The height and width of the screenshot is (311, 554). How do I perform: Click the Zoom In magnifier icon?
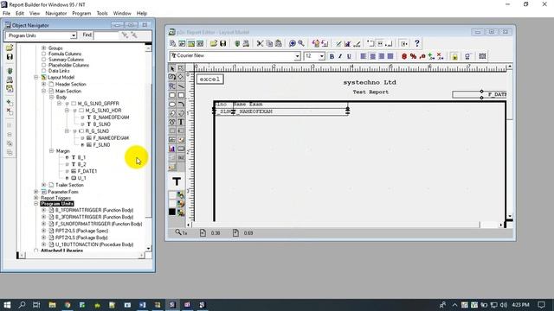click(x=293, y=43)
